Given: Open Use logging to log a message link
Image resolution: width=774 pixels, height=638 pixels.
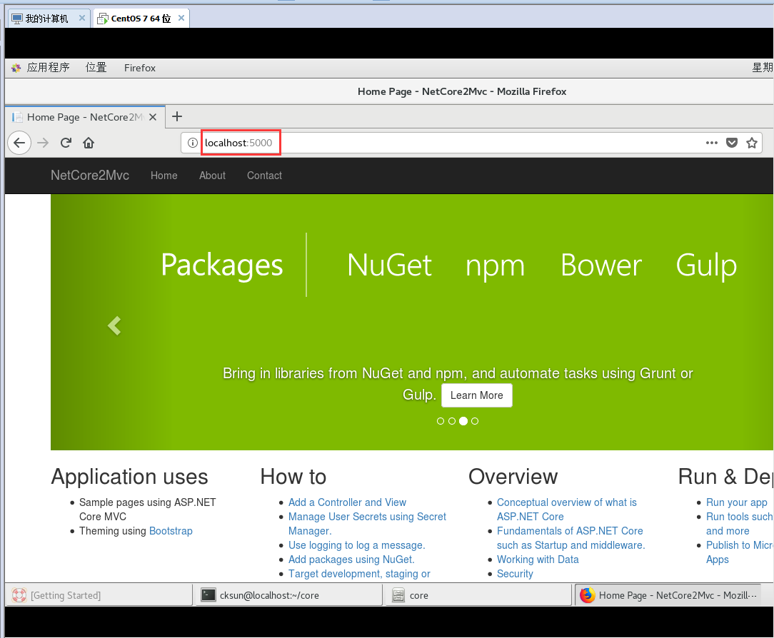Looking at the screenshot, I should (x=356, y=545).
